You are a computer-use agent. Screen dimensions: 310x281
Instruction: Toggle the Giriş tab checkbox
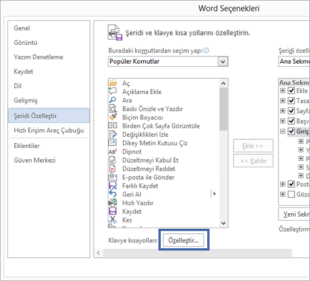click(x=291, y=131)
